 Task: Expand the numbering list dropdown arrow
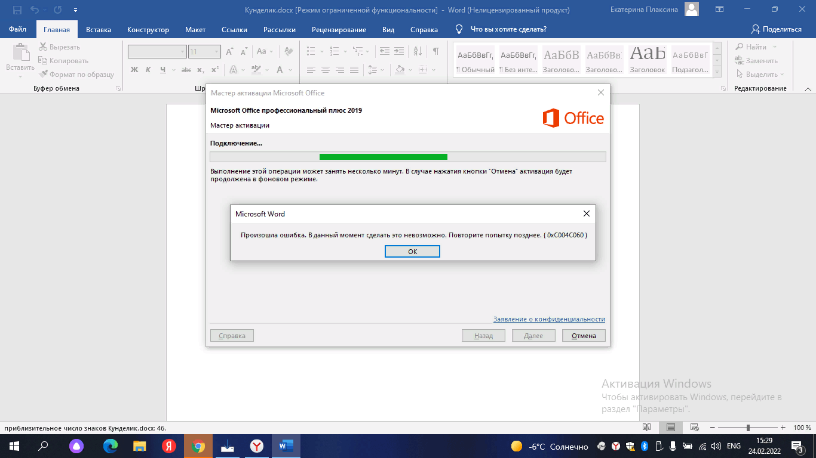(345, 52)
